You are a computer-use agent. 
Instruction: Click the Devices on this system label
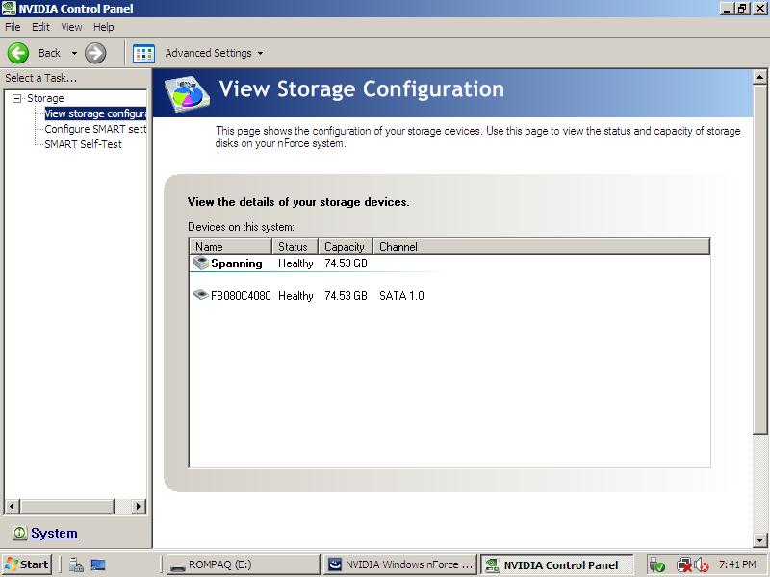coord(242,227)
